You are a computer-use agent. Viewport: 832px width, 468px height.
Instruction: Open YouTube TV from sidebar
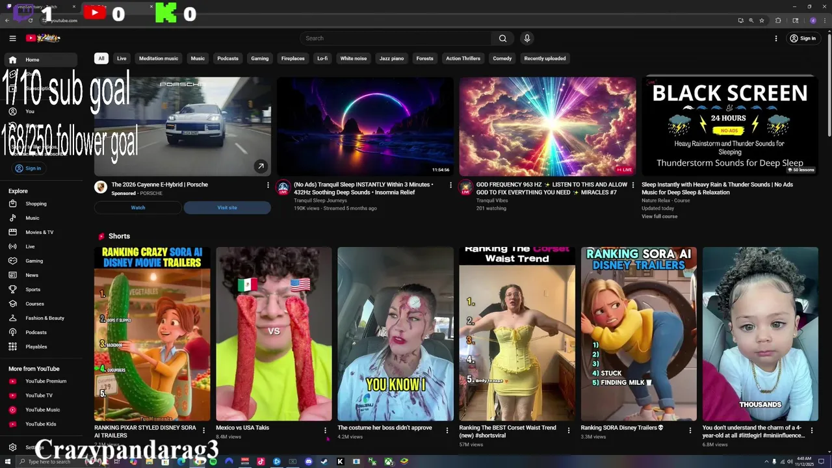click(41, 395)
